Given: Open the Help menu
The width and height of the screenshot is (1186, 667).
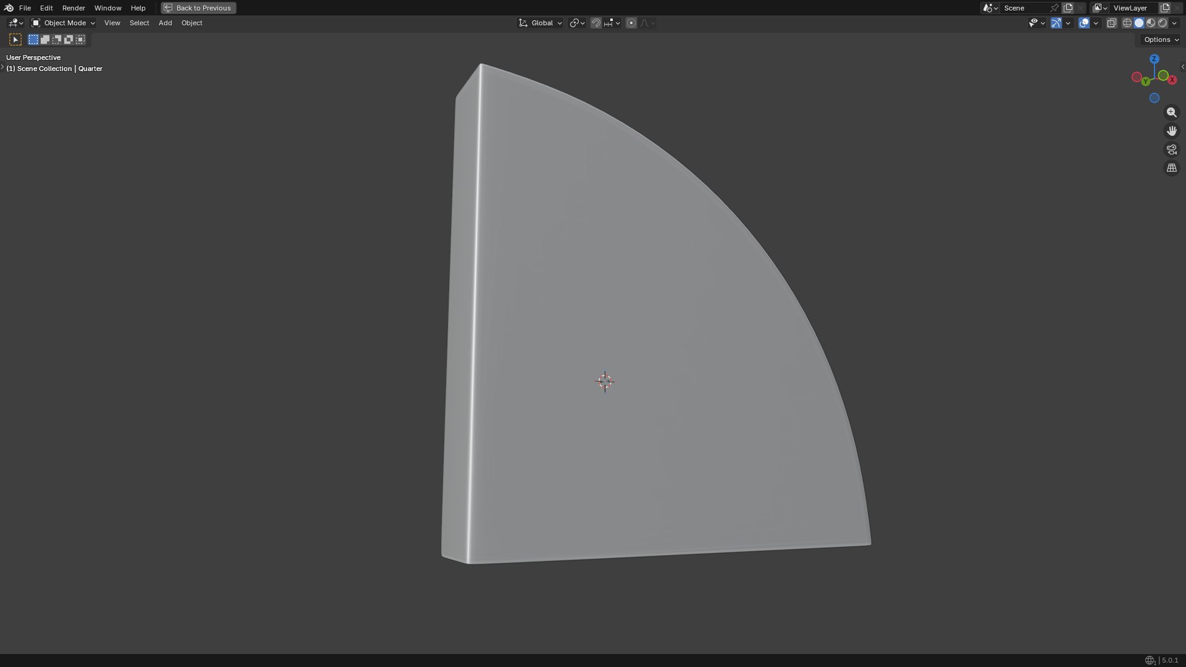Looking at the screenshot, I should click(138, 8).
